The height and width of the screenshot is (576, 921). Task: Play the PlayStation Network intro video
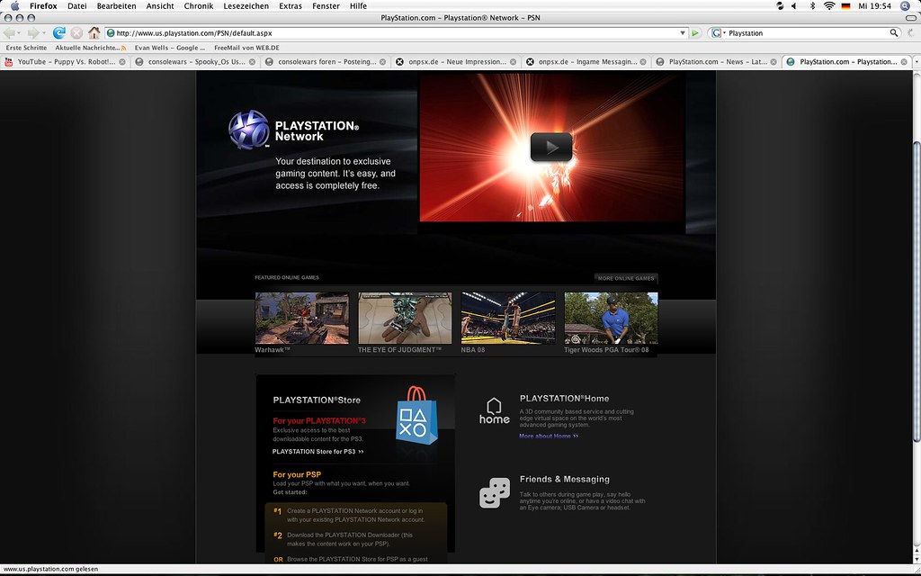(x=551, y=146)
